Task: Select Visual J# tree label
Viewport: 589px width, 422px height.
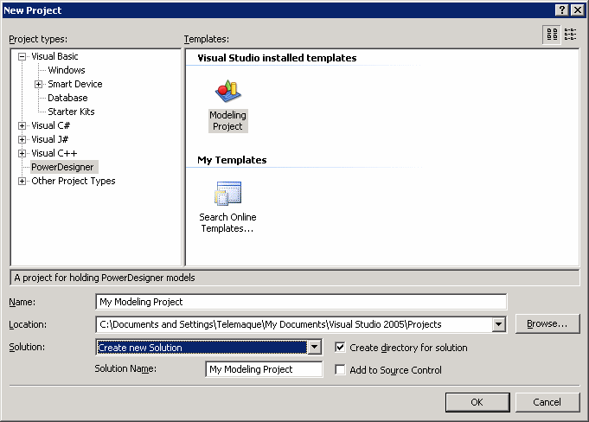Action: click(50, 139)
